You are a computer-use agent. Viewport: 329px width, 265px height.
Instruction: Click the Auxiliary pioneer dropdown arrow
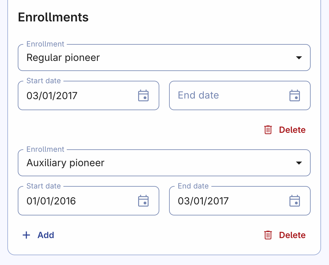(x=299, y=163)
